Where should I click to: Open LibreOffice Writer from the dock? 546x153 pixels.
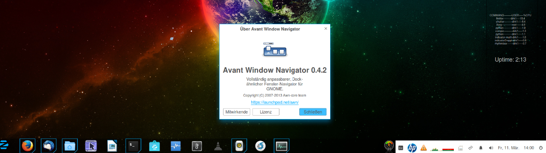[x=112, y=146]
